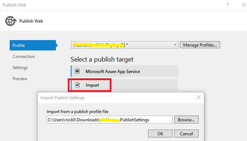This screenshot has height=141, width=247.
Task: Click the publish profile file path field
Action: [x=109, y=120]
